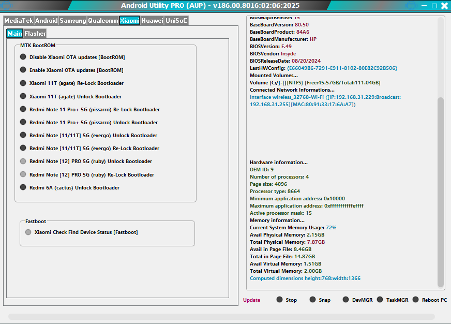Click the Android logo icon in title bar left

(6, 5)
